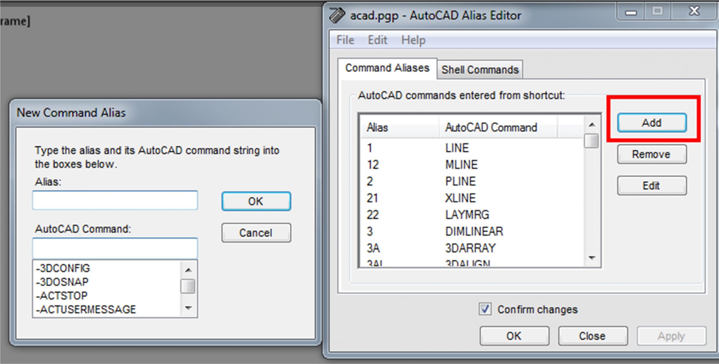The height and width of the screenshot is (364, 719).
Task: Switch to the Shell Commands tab
Action: (x=480, y=70)
